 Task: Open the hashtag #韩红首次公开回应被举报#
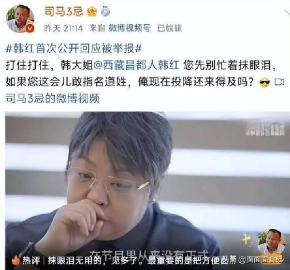coord(74,49)
